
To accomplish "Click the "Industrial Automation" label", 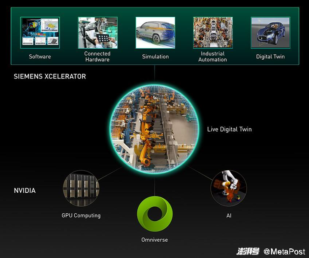I will [213, 56].
